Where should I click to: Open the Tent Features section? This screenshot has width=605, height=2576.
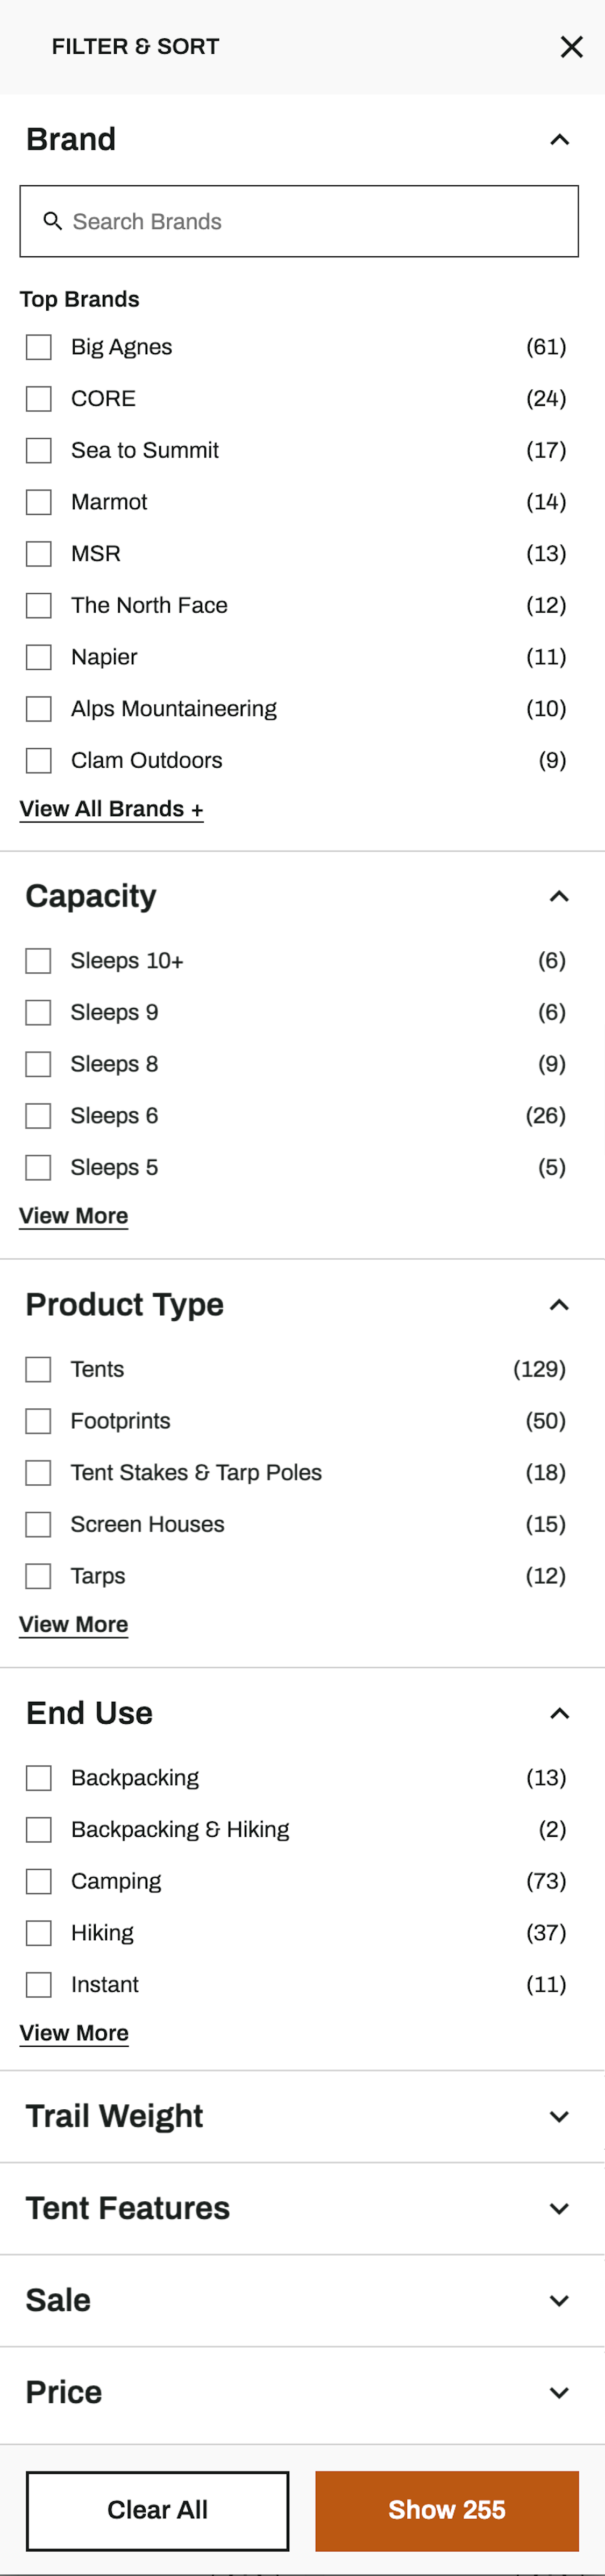tap(558, 2208)
